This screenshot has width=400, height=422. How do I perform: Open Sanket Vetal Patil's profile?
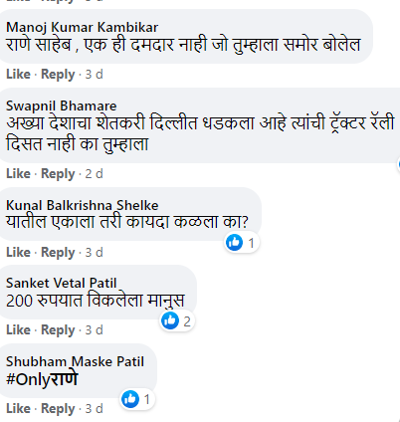62,284
